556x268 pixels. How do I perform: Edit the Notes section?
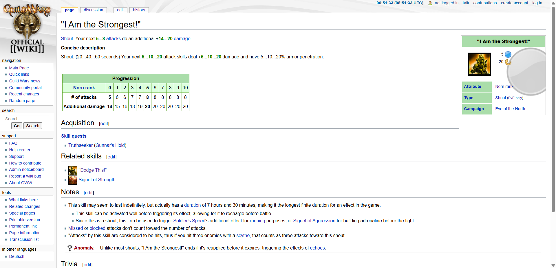click(89, 193)
